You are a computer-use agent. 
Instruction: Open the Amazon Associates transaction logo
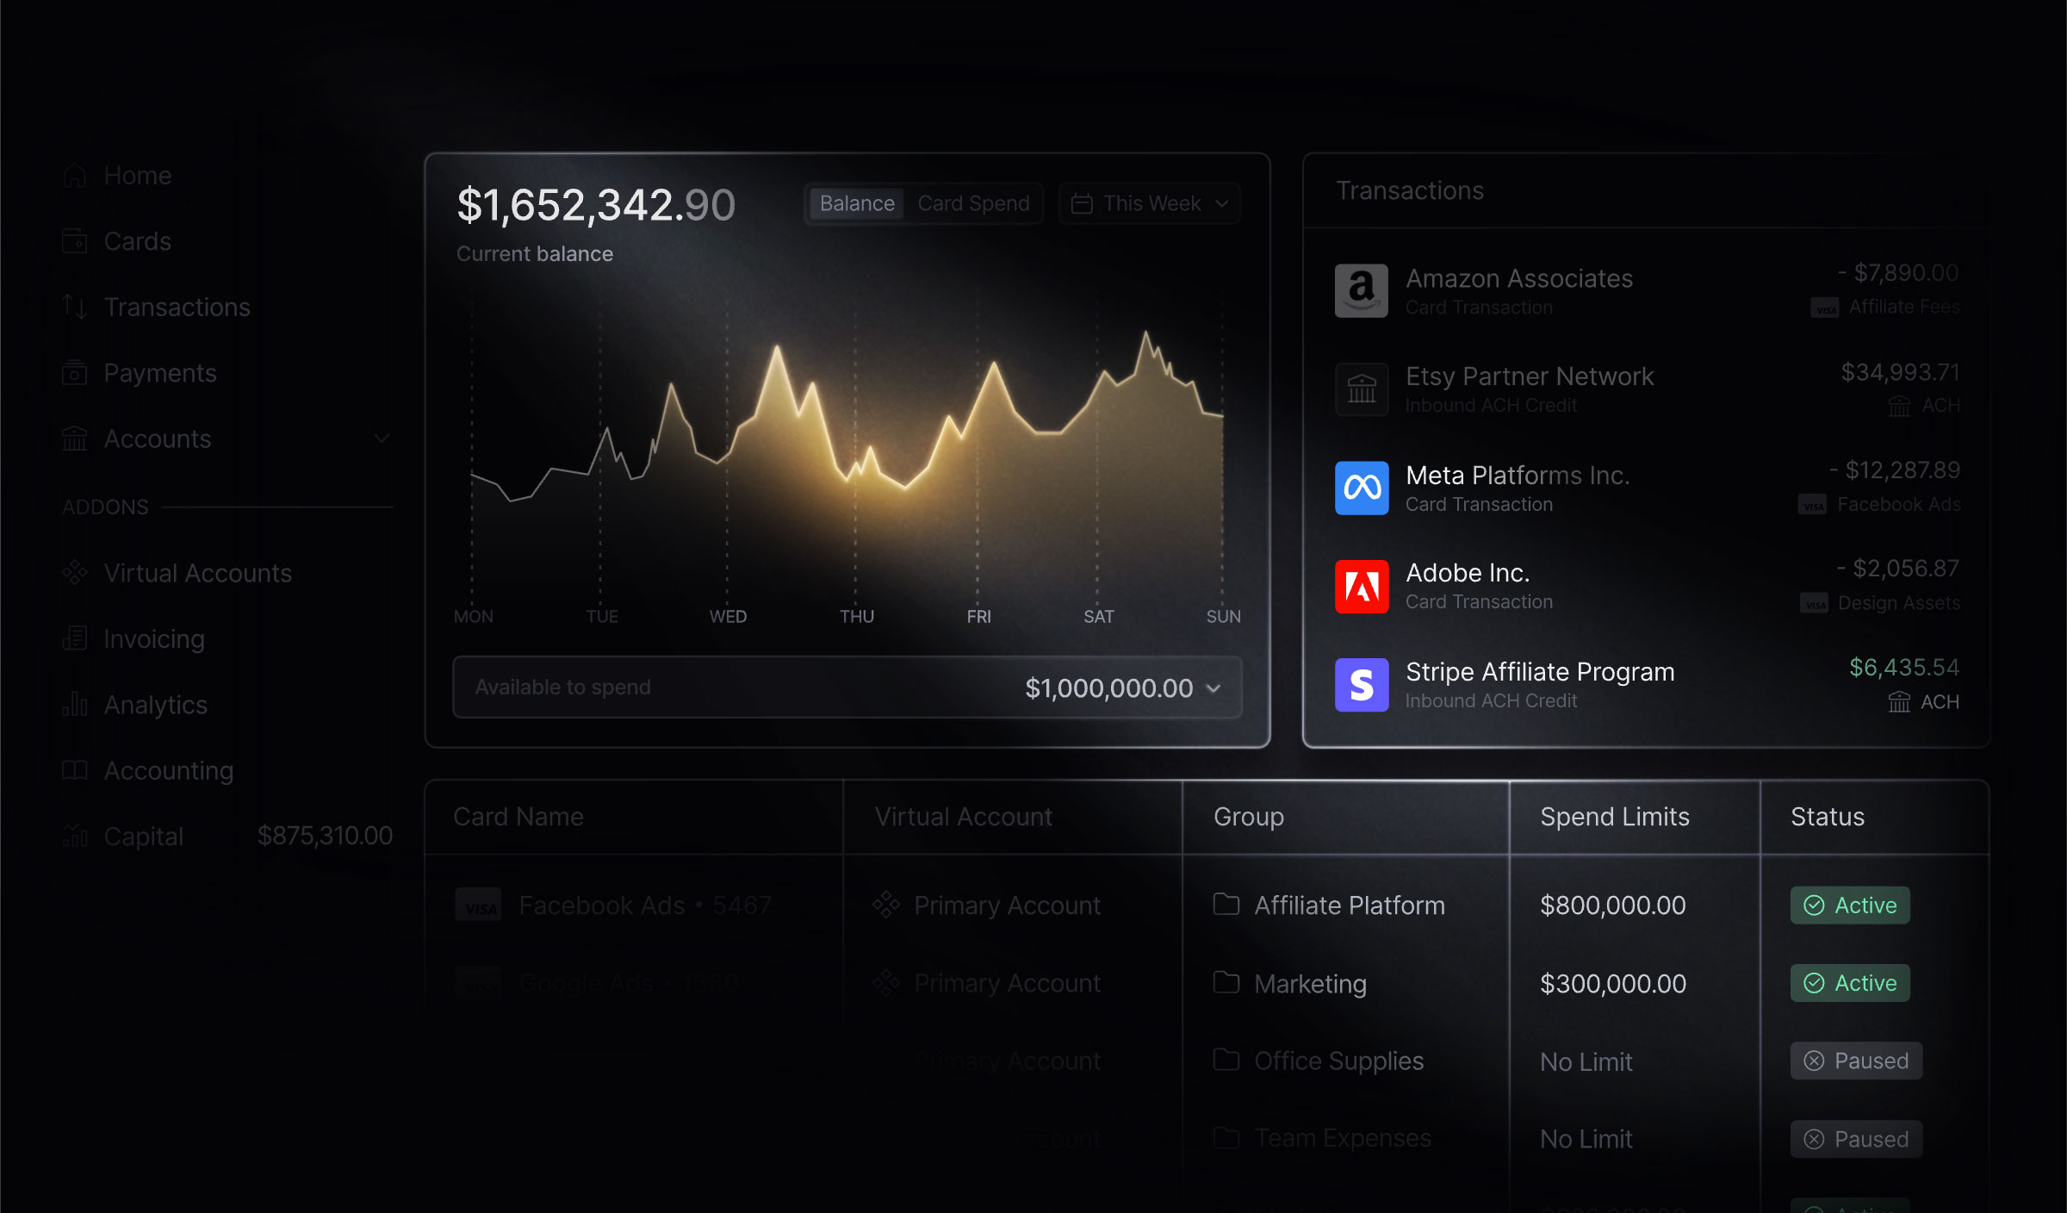click(1361, 291)
